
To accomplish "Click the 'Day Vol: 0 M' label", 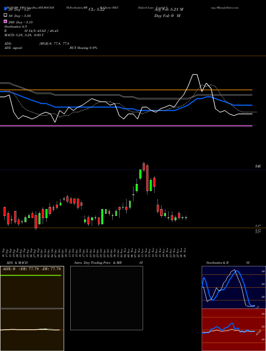I will (167, 16).
